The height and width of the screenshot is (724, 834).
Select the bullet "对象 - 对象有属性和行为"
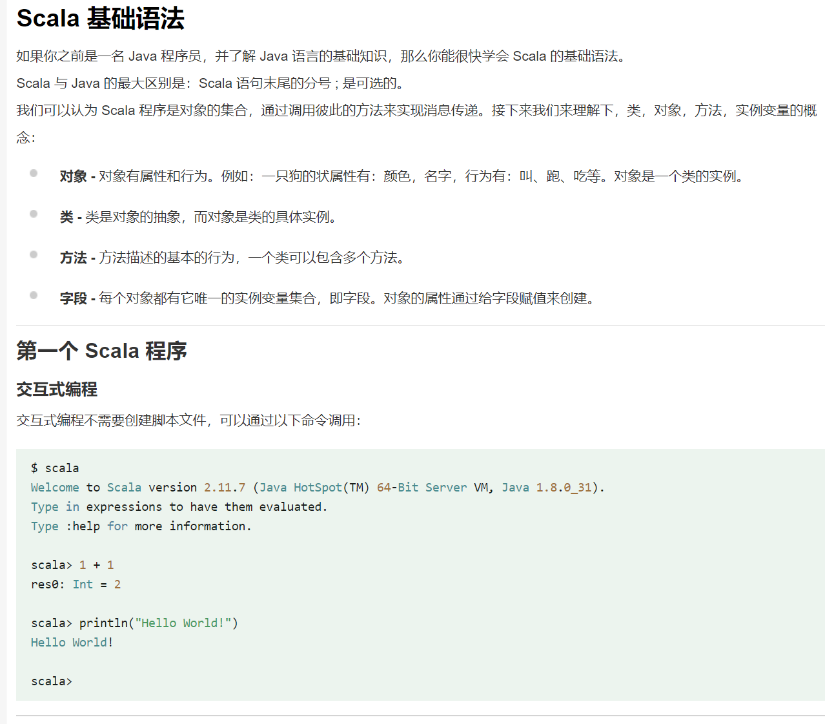tap(402, 176)
